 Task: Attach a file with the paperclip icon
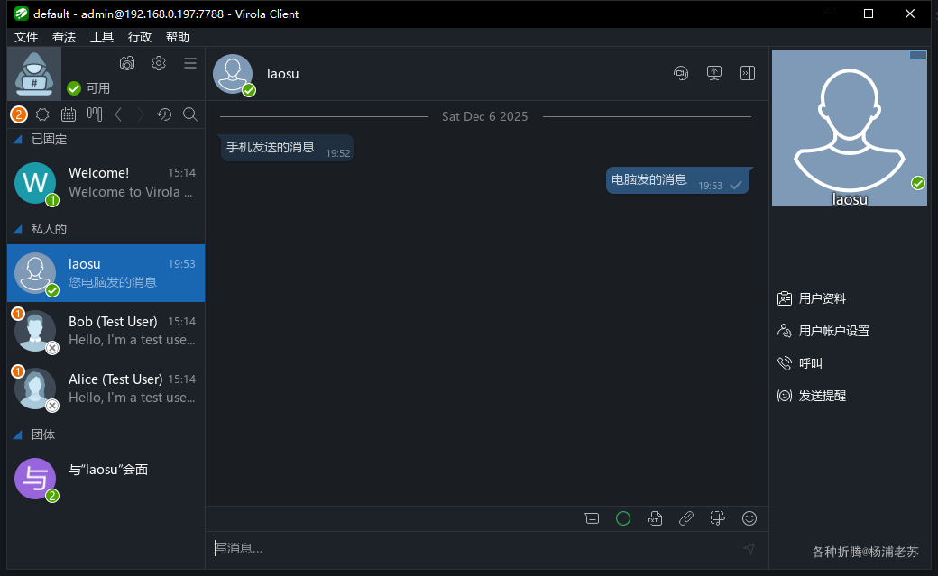click(x=686, y=518)
